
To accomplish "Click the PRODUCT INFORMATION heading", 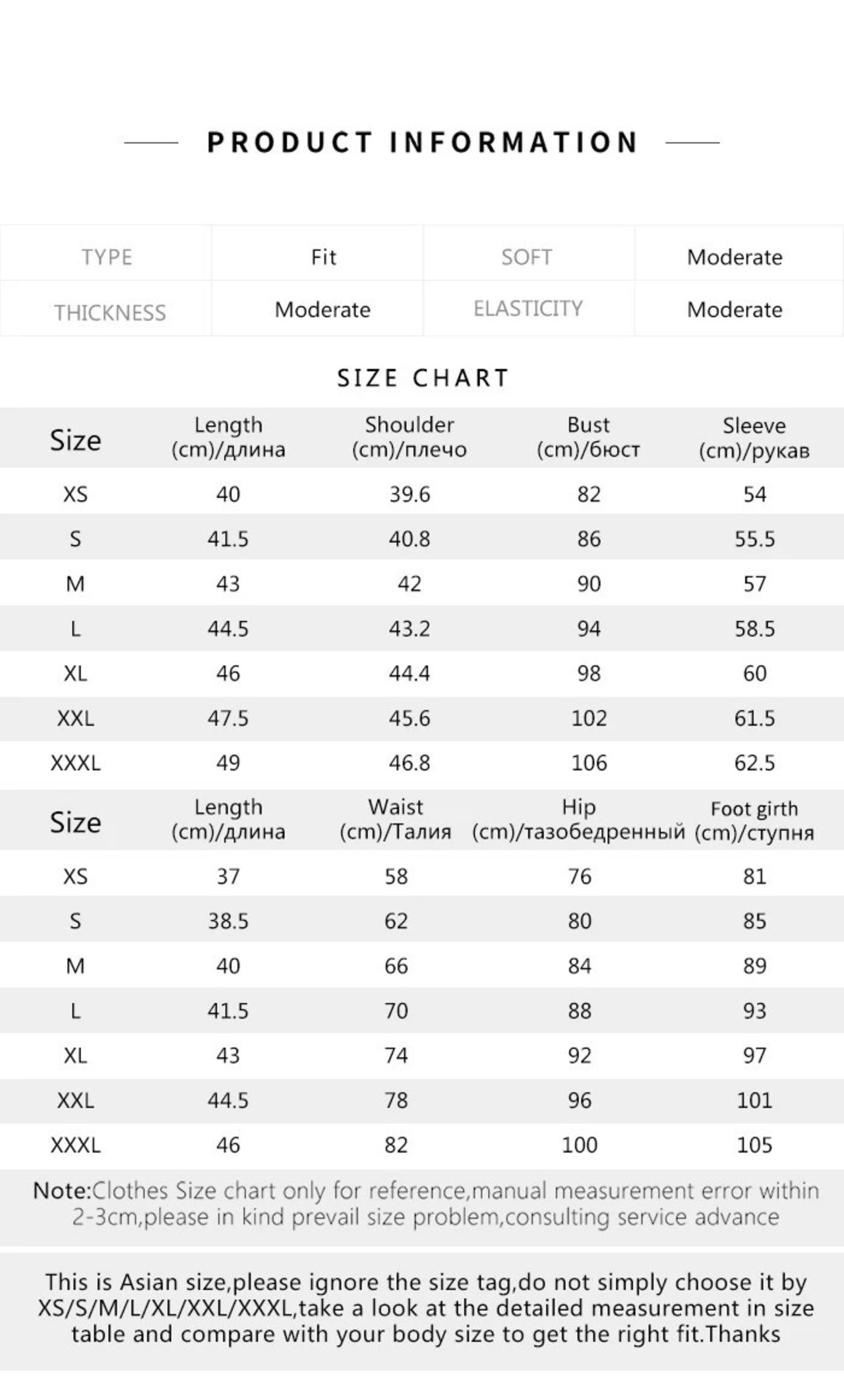I will (x=422, y=142).
